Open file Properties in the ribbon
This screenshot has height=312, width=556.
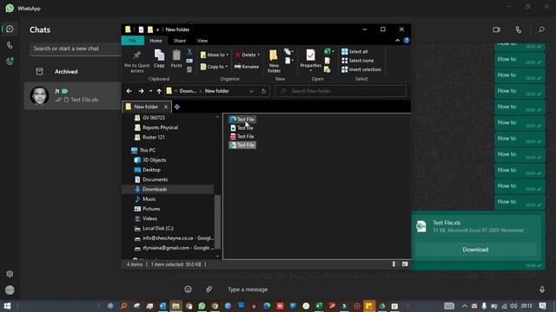pos(311,60)
